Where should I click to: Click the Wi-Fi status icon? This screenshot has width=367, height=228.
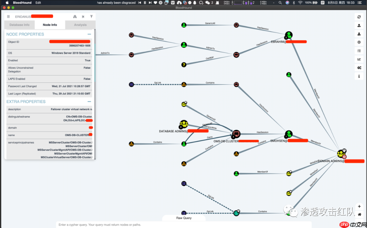pyautogui.click(x=300, y=3)
